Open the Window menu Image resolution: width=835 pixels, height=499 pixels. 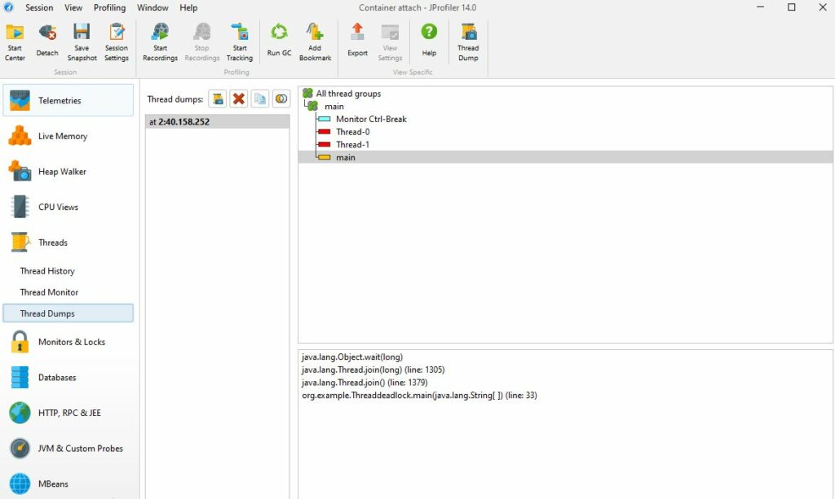(x=152, y=7)
